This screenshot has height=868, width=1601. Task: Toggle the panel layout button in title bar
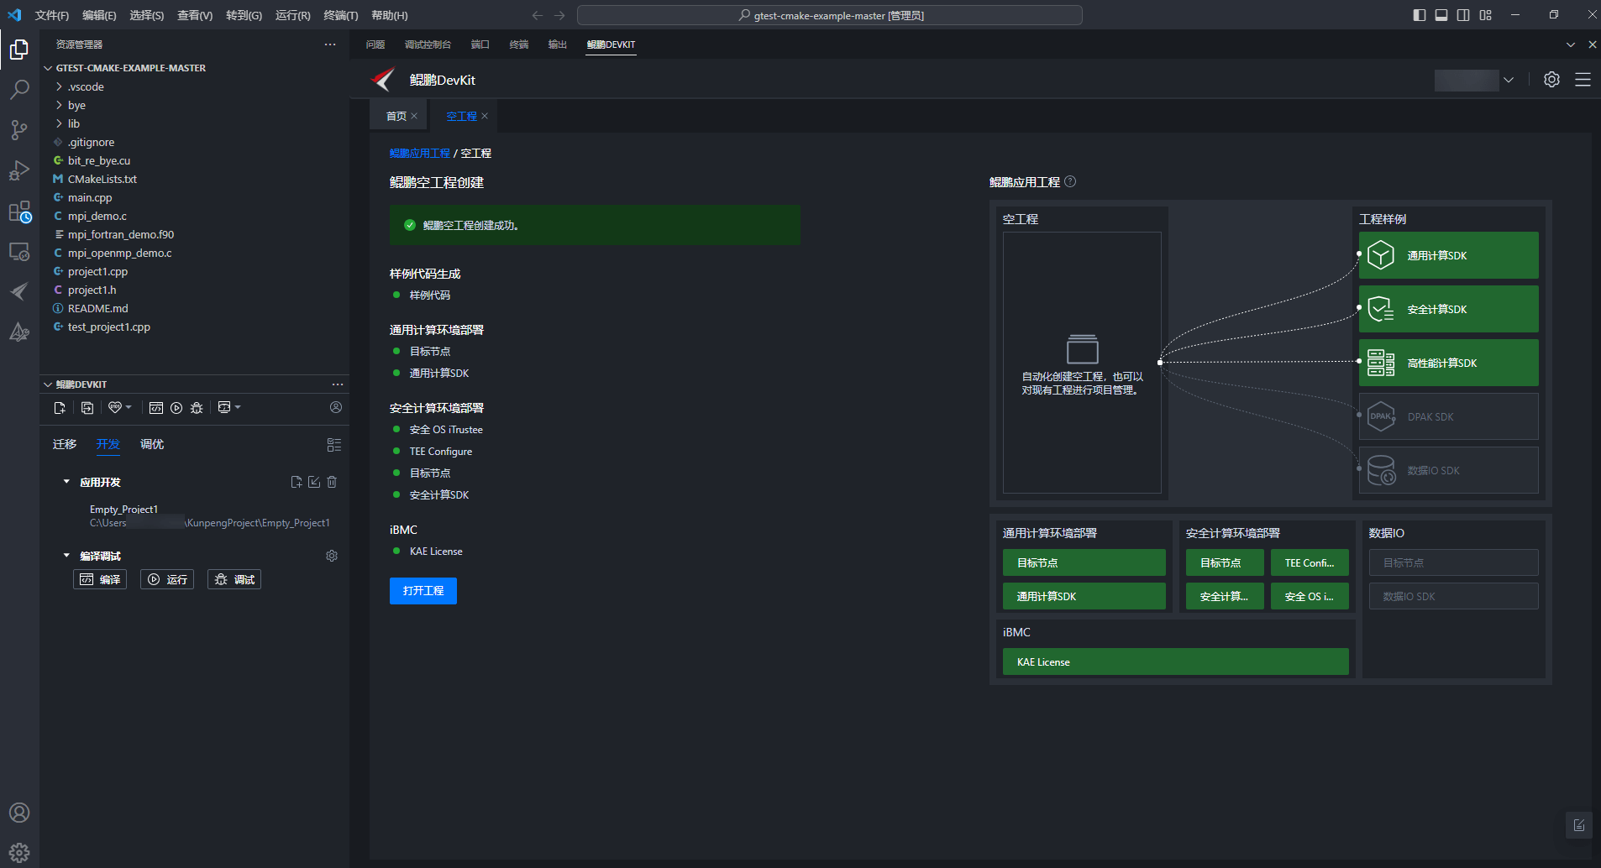point(1441,15)
